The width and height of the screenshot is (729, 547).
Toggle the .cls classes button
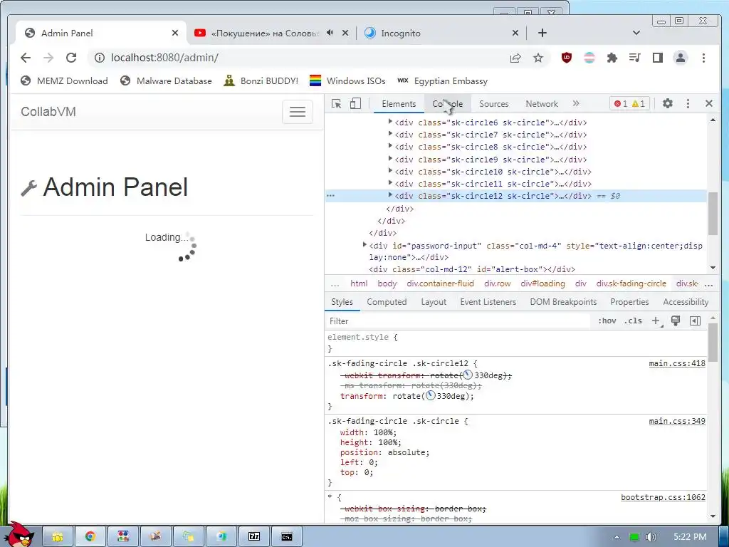click(633, 321)
